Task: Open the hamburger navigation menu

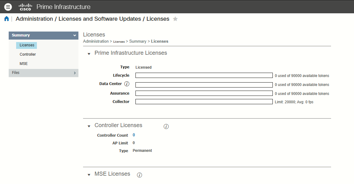Action: (8, 7)
